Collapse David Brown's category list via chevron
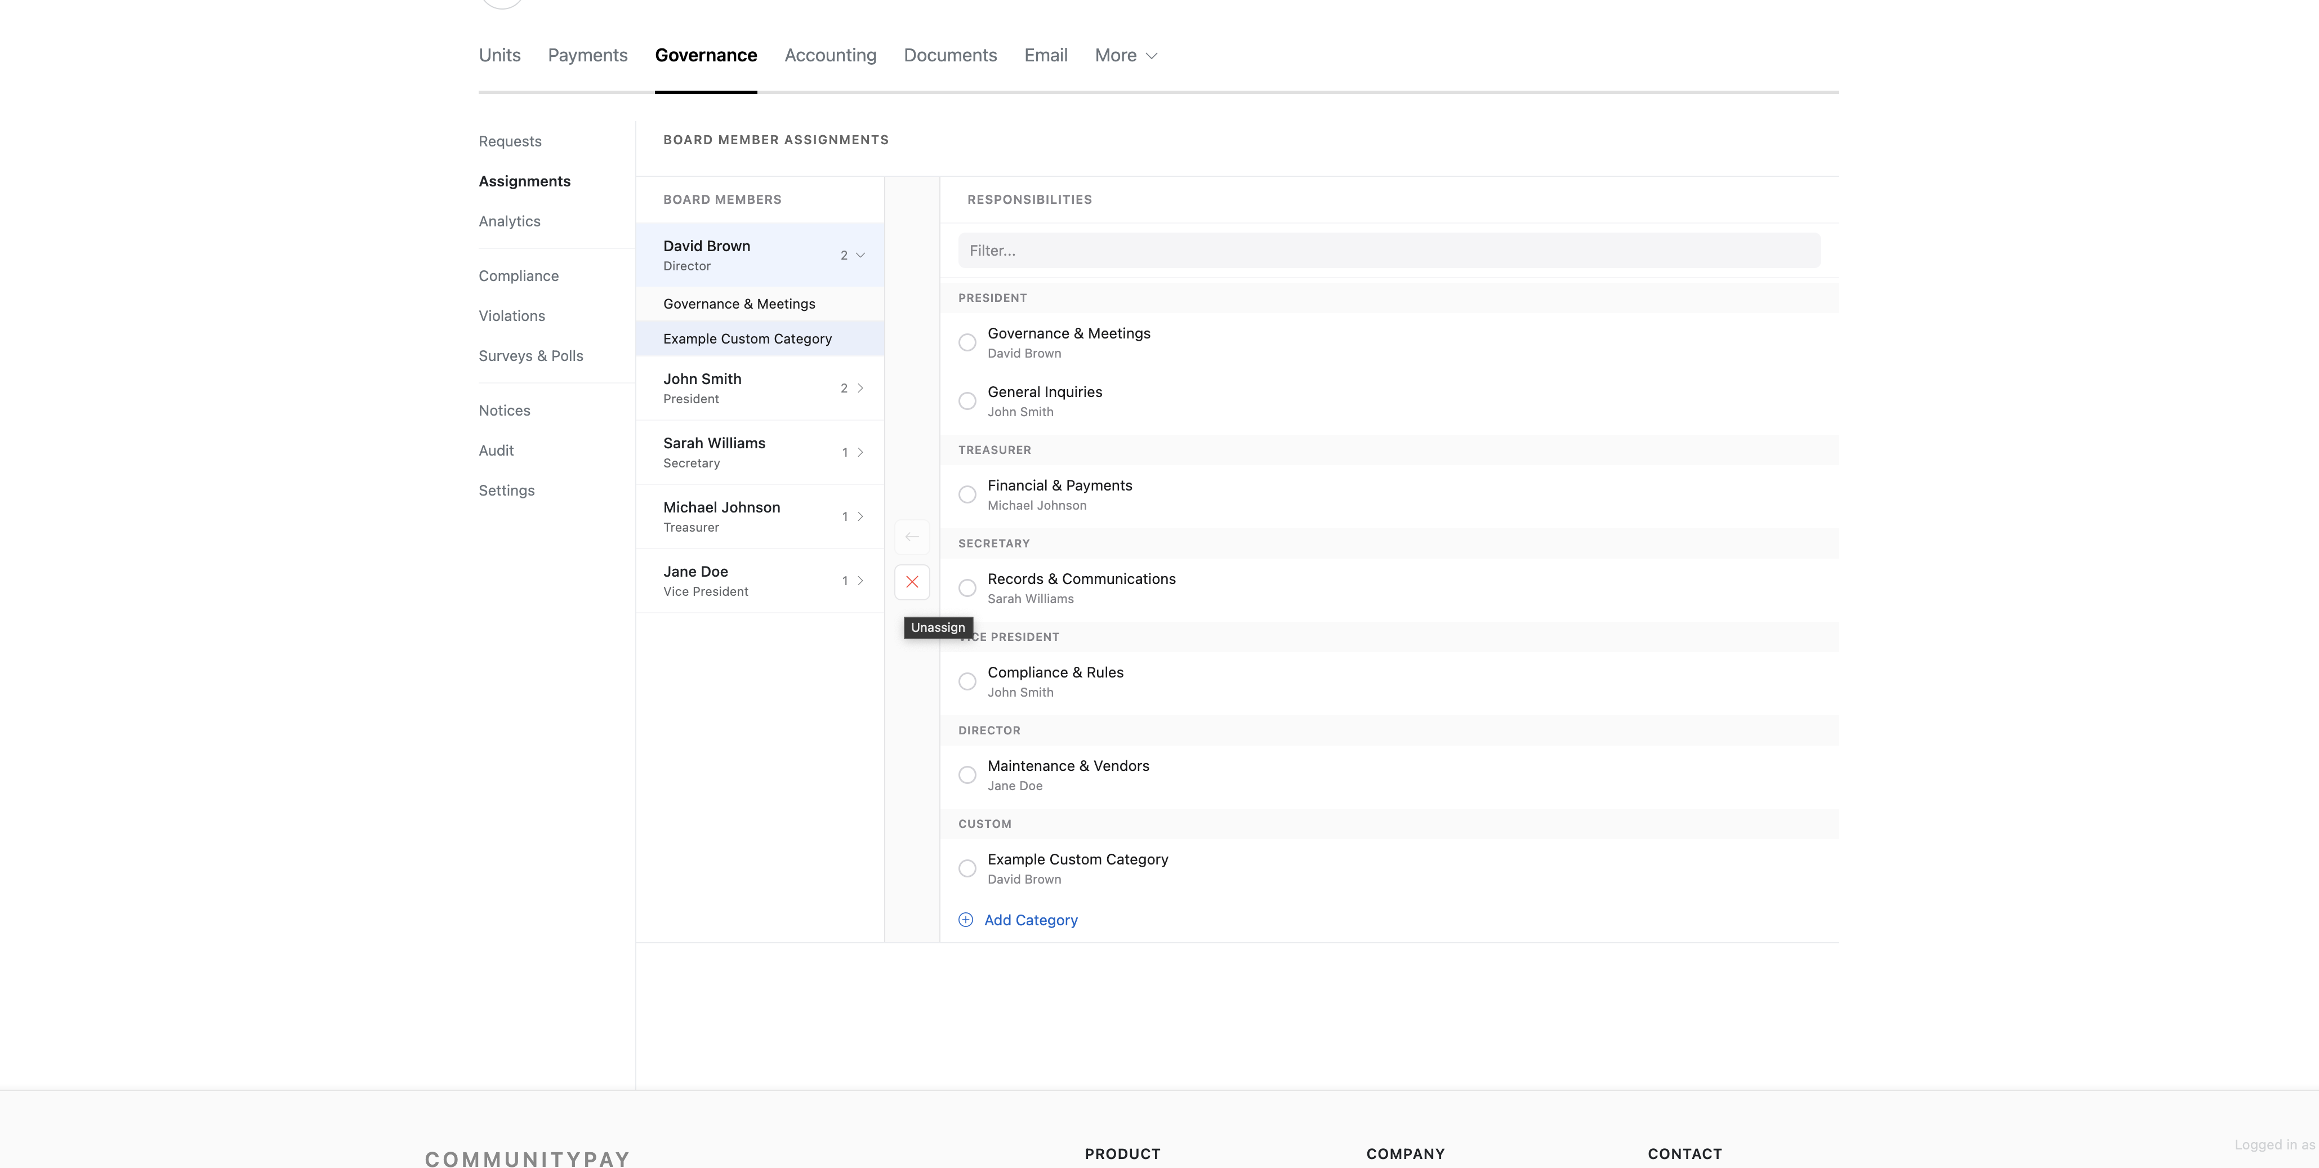 pyautogui.click(x=862, y=255)
